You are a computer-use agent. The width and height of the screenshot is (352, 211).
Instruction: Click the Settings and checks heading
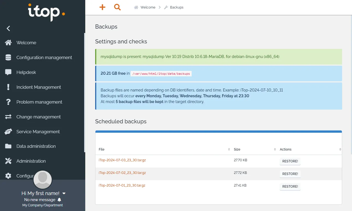121,41
